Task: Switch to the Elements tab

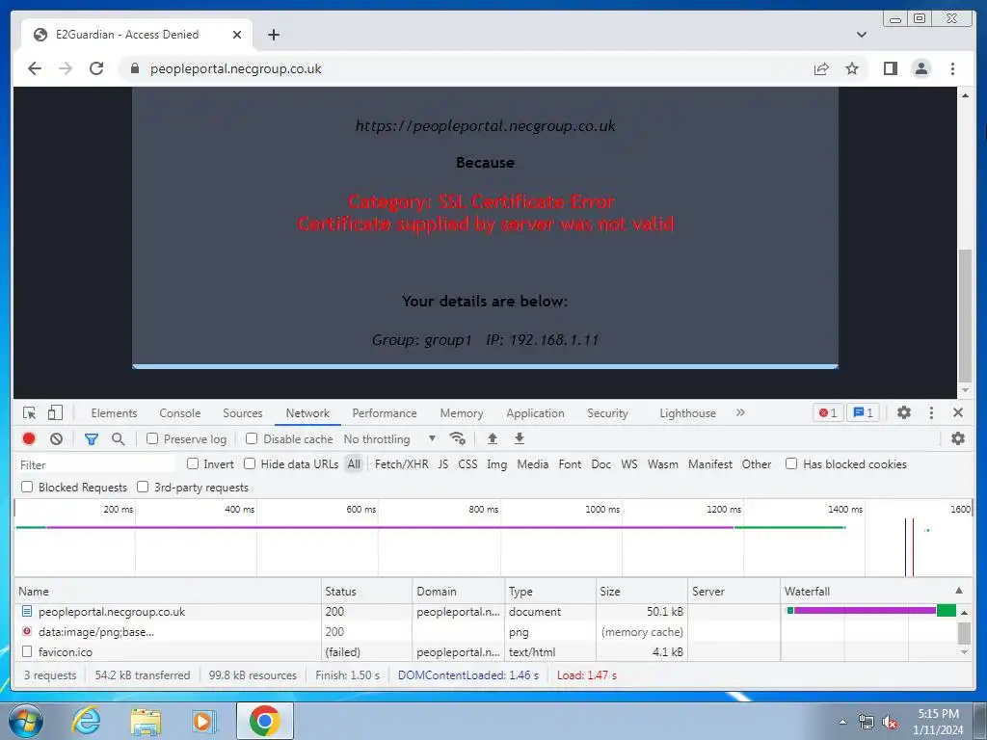Action: (x=114, y=412)
